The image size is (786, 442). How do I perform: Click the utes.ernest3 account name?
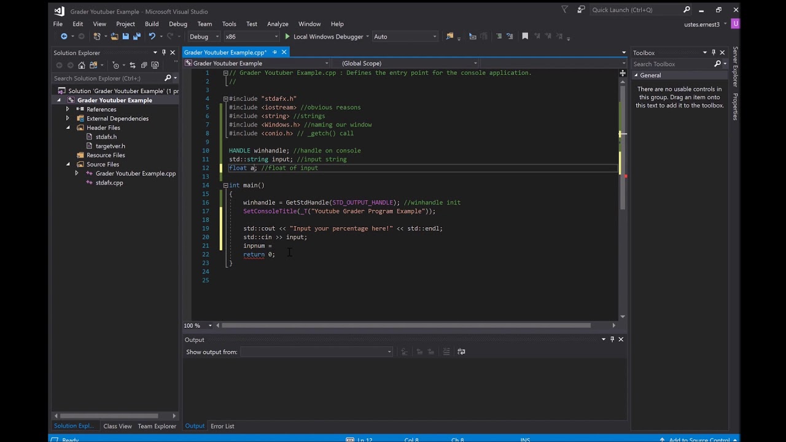[702, 25]
